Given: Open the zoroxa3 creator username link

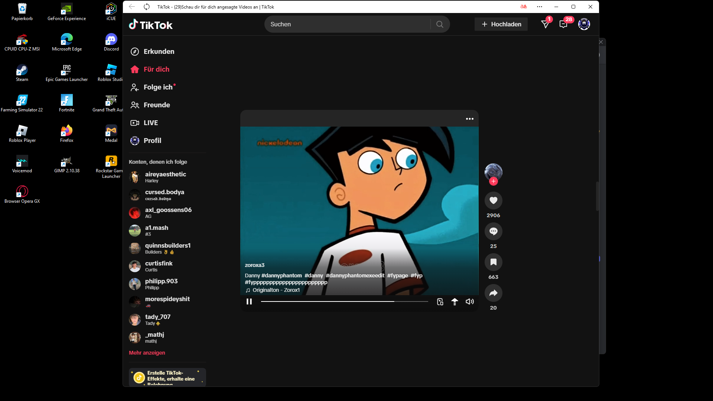Looking at the screenshot, I should tap(255, 265).
